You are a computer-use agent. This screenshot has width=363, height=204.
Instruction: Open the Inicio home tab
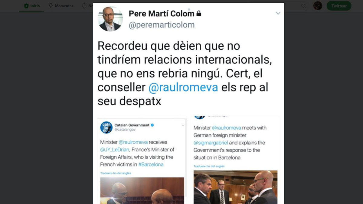32,6
